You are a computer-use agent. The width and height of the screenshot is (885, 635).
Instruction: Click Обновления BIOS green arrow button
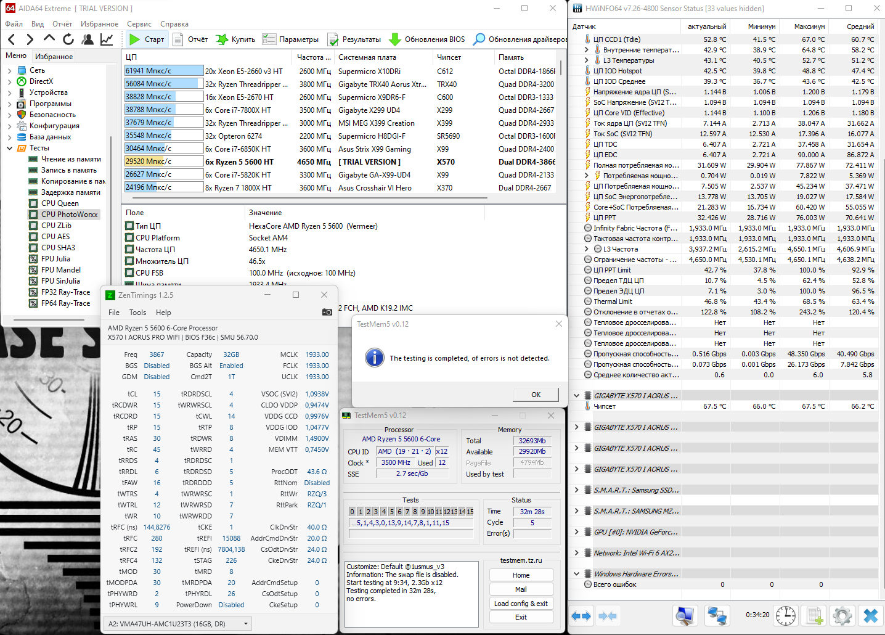(x=427, y=39)
